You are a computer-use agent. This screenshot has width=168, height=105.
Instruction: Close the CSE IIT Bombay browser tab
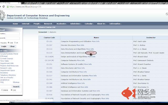[x=19, y=3]
